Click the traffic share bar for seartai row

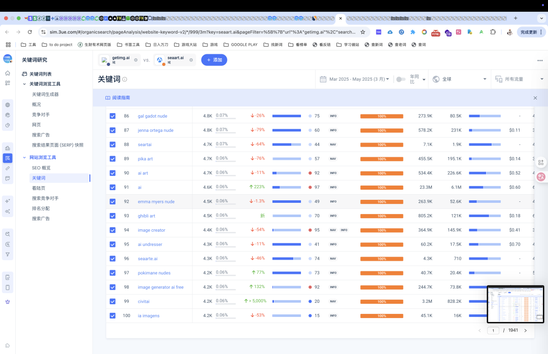tap(287, 145)
